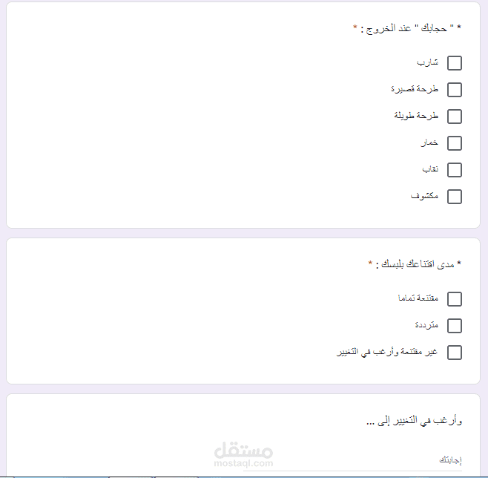Tick the طرحة قصيرة checkbox

(455, 90)
